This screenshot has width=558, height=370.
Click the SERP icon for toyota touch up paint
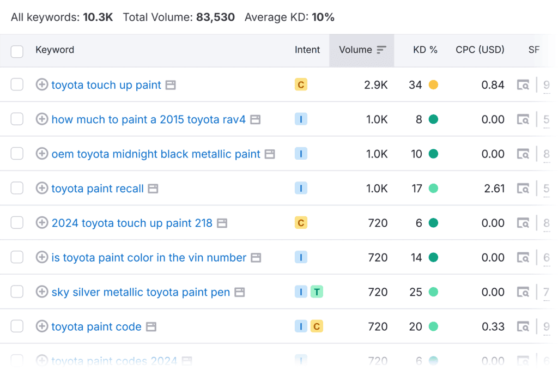point(523,85)
